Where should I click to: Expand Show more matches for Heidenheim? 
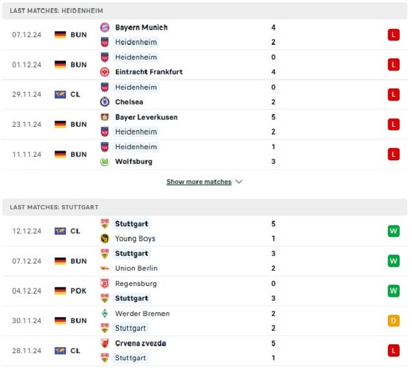click(199, 182)
